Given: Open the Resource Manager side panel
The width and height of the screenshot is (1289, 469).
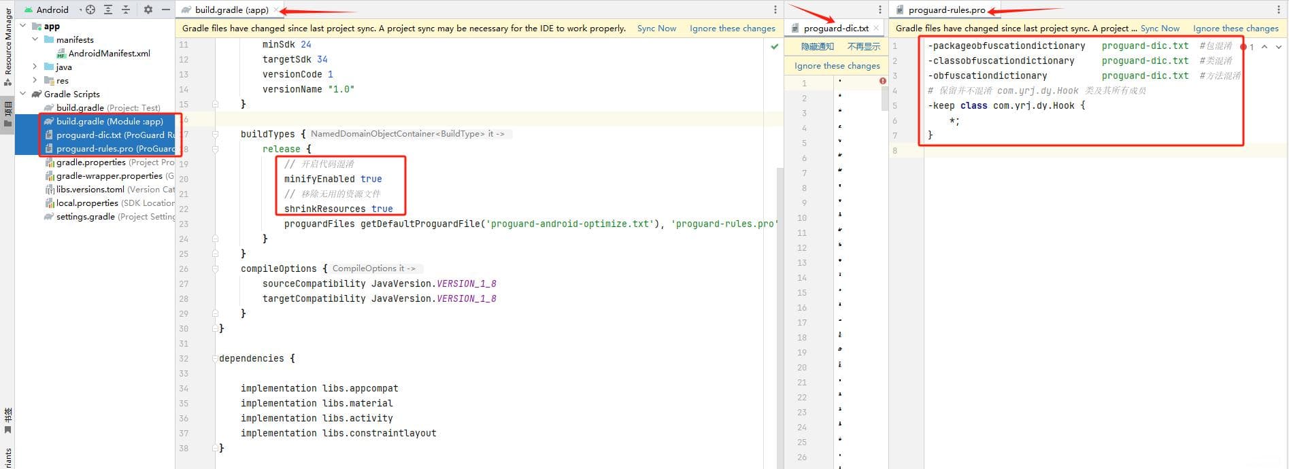Looking at the screenshot, I should coord(7,46).
